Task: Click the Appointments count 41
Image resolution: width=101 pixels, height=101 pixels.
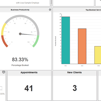Action: pyautogui.click(x=29, y=88)
